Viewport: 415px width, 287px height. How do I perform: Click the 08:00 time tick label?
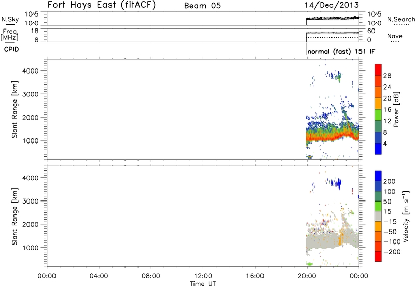pyautogui.click(x=151, y=276)
